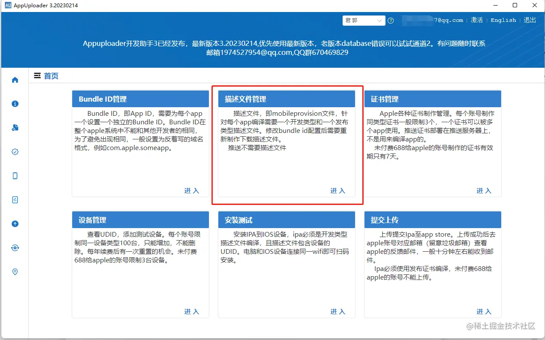Image resolution: width=545 pixels, height=340 pixels.
Task: Click the line 推送不需要描述文件
Action: pos(257,147)
